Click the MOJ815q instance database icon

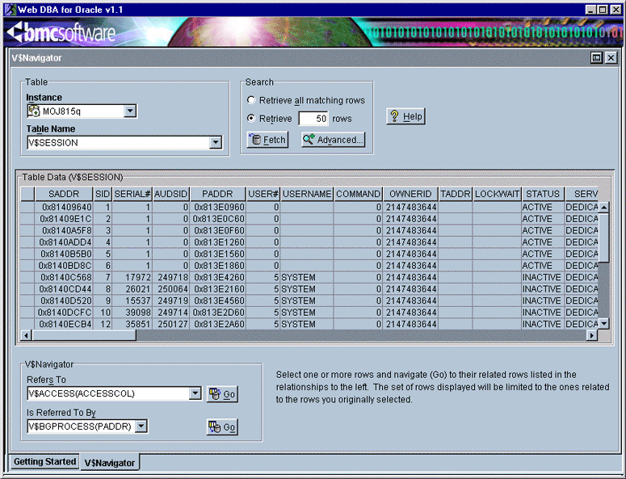34,111
